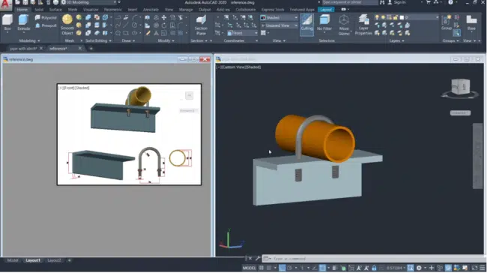The height and width of the screenshot is (273, 487).
Task: Expand the Layers panel
Action: point(396,40)
